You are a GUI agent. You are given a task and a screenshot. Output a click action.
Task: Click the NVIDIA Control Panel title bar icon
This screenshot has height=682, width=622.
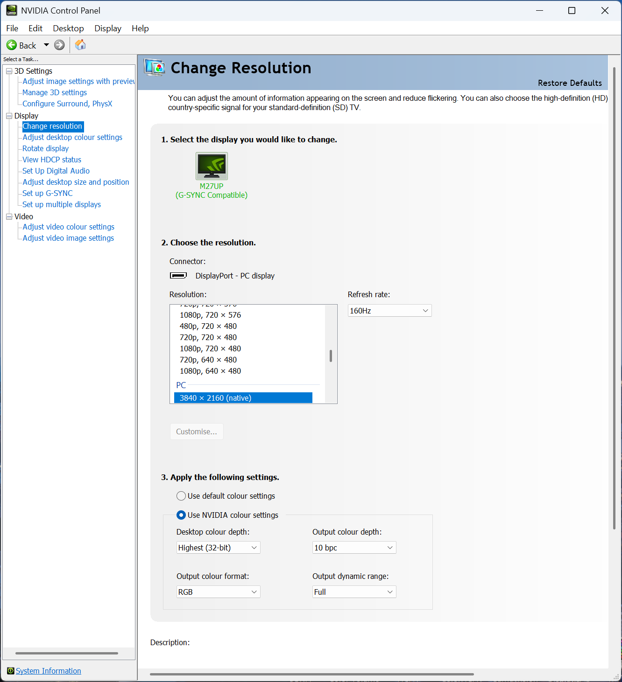11,10
